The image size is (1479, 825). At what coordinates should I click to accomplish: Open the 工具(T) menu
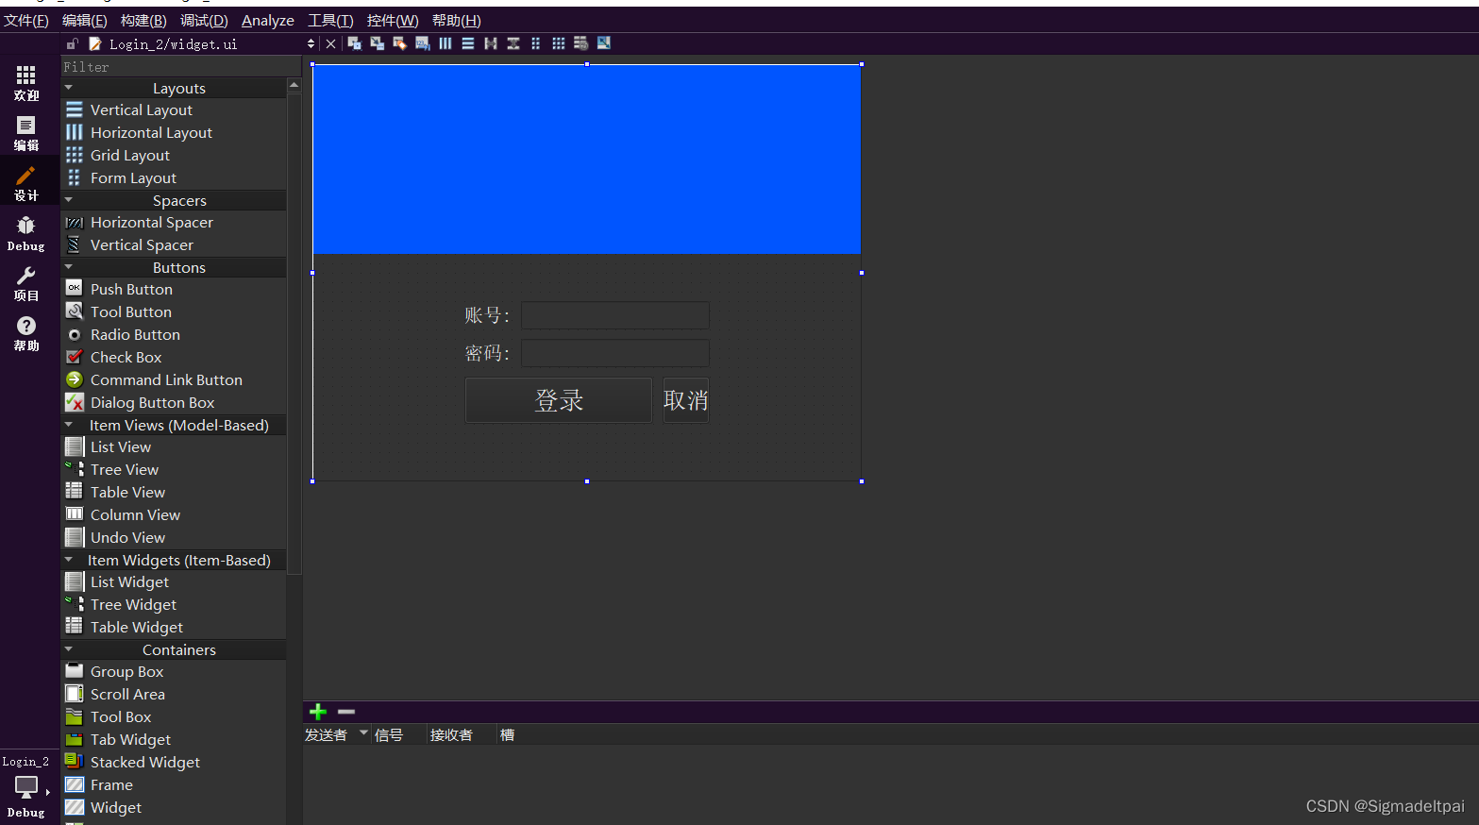click(329, 20)
